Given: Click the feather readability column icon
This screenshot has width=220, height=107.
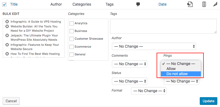Looking at the screenshot, I should (x=215, y=4).
